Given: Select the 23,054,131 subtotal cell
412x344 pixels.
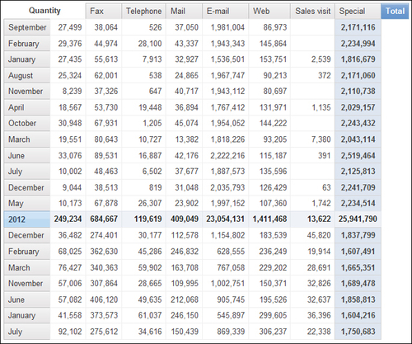Looking at the screenshot, I should 225,219.
